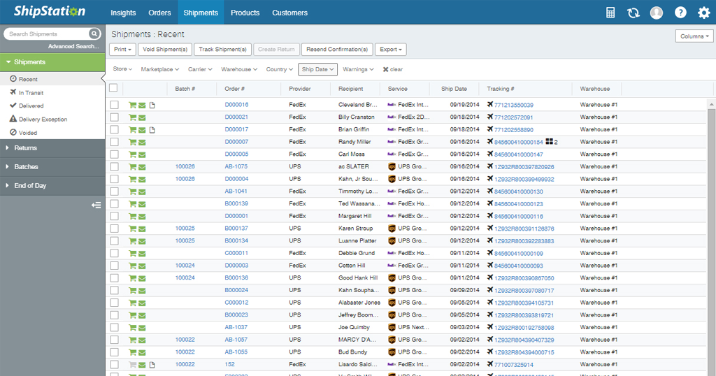
Task: Switch to the Customers tab
Action: [x=289, y=13]
